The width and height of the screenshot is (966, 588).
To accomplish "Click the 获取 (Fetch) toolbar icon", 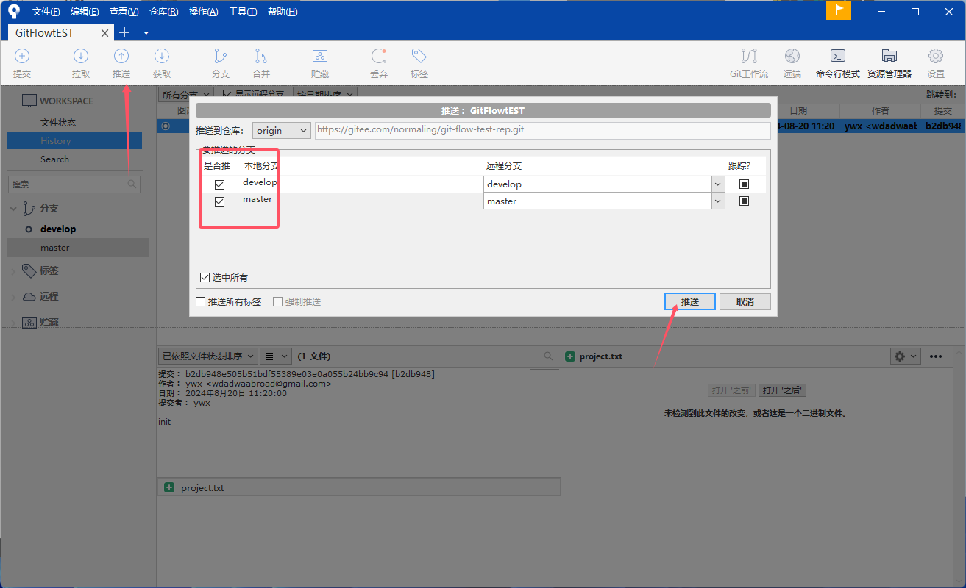I will pos(162,62).
